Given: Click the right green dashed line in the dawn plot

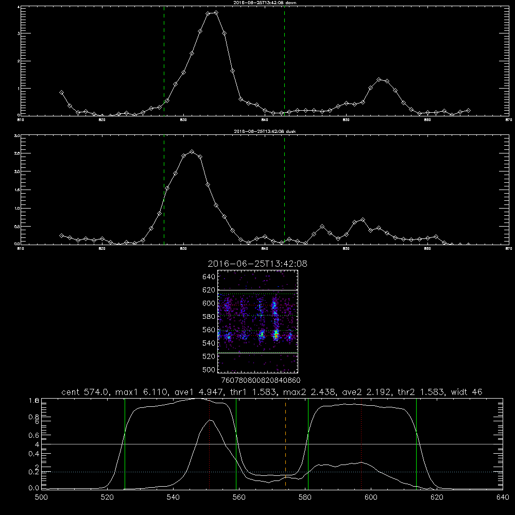Looking at the screenshot, I should click(284, 61).
